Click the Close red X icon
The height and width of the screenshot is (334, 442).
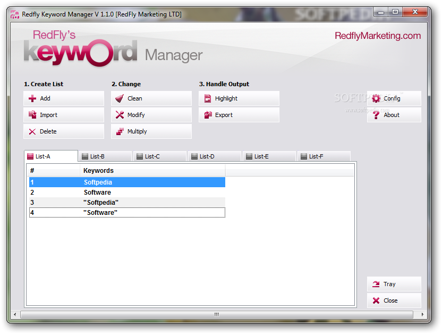[376, 300]
